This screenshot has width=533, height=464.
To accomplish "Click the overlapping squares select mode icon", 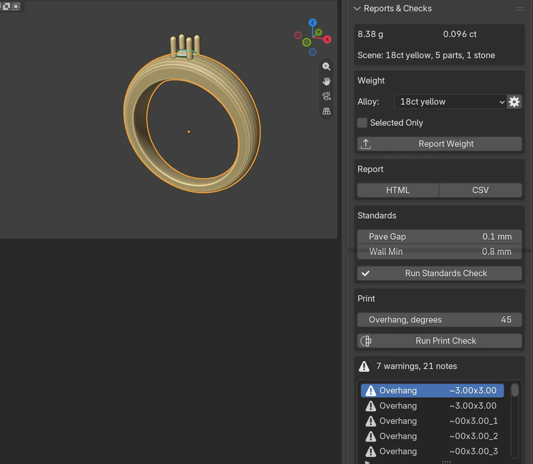I will (6, 6).
